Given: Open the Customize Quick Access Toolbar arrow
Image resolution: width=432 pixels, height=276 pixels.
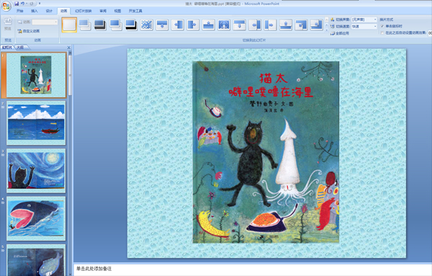Looking at the screenshot, I should click(40, 4).
